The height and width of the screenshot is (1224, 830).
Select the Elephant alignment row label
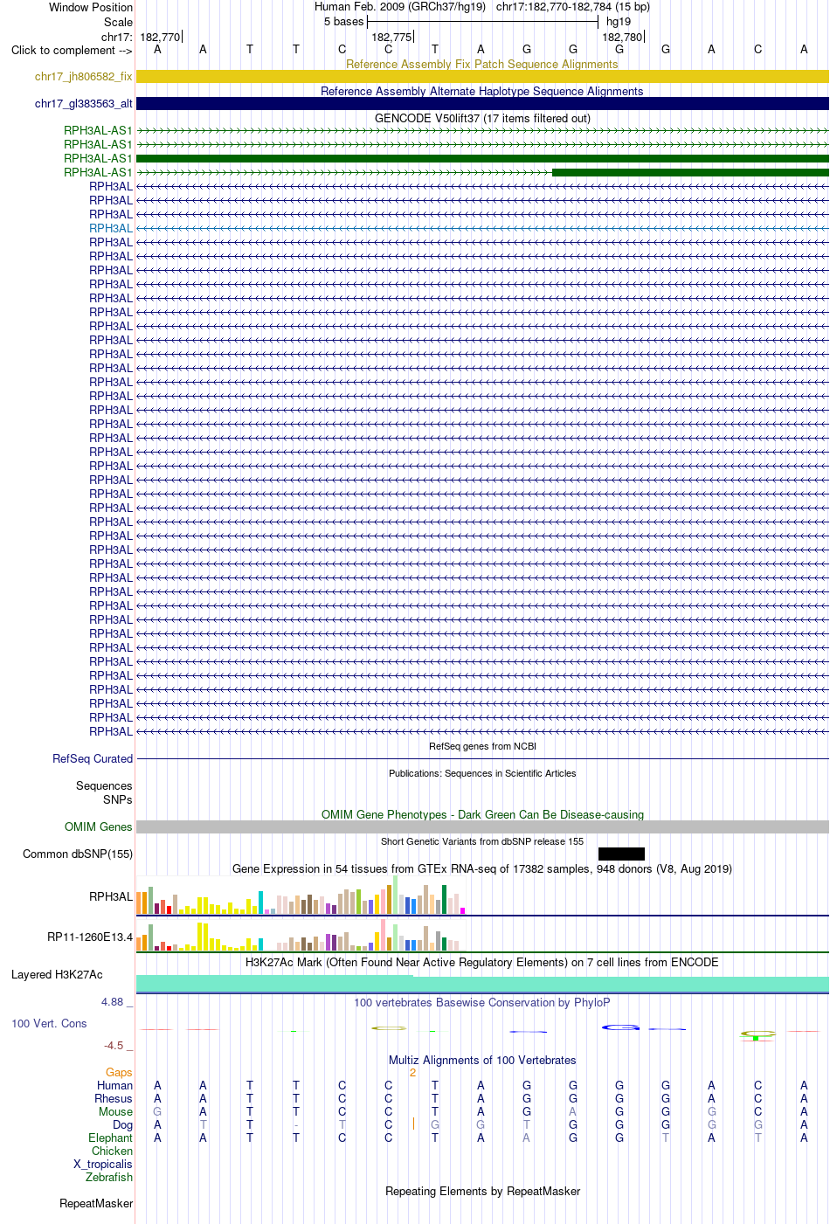tap(110, 1138)
